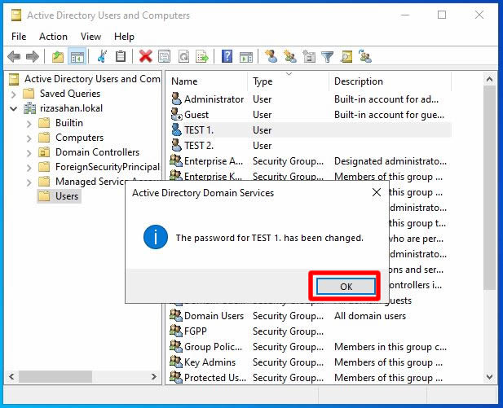
Task: Expand the Domain Controllers node
Action: pyautogui.click(x=29, y=153)
